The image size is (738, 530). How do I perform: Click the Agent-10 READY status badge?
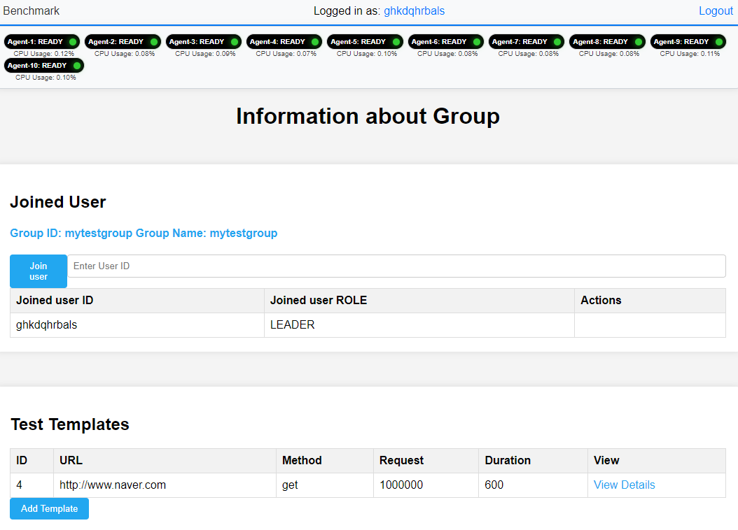[44, 65]
